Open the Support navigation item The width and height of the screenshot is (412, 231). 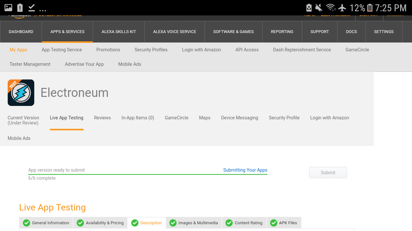point(320,32)
